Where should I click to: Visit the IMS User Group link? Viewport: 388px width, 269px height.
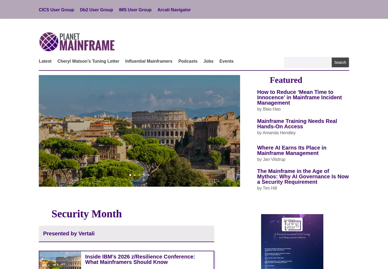click(135, 10)
